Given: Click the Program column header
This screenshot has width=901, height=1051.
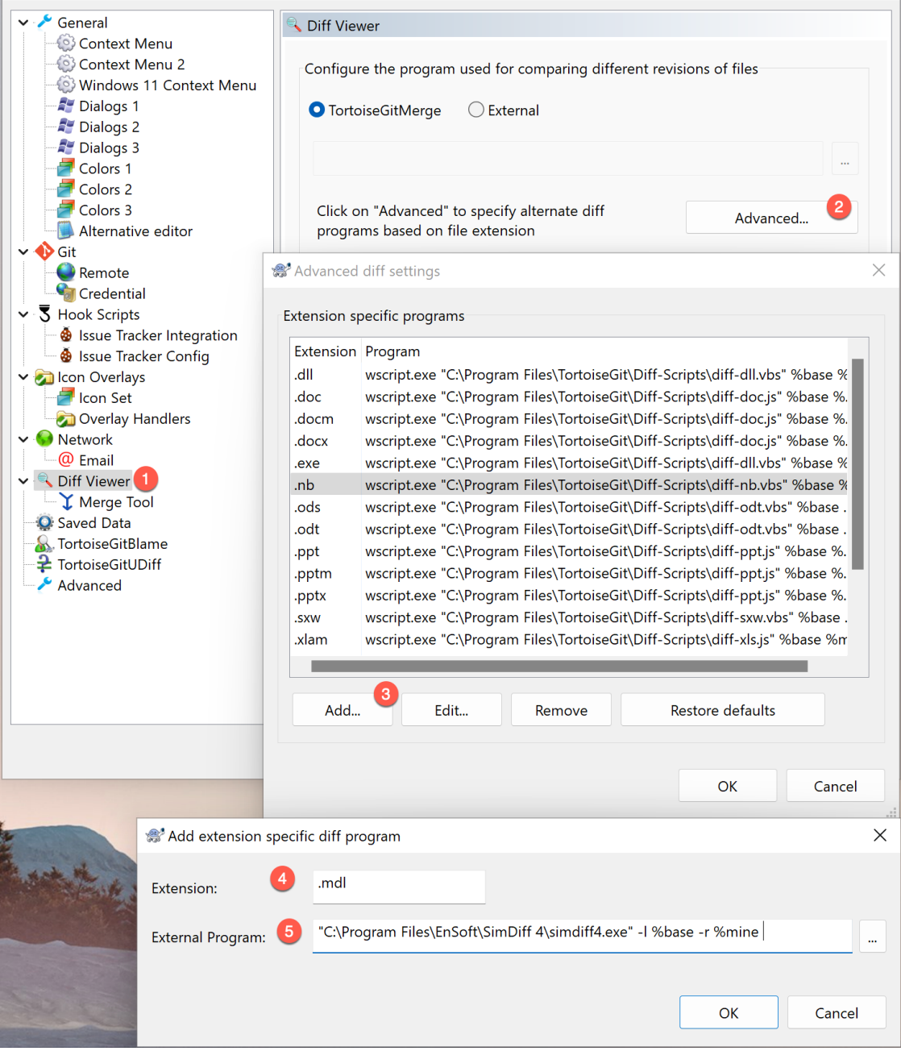Looking at the screenshot, I should 604,351.
